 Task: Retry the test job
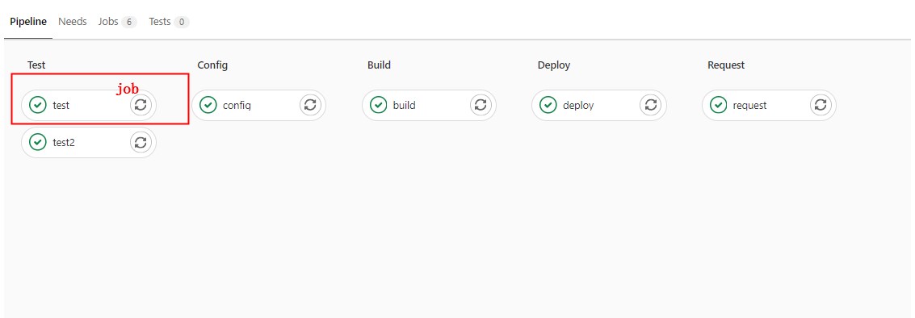pos(141,105)
